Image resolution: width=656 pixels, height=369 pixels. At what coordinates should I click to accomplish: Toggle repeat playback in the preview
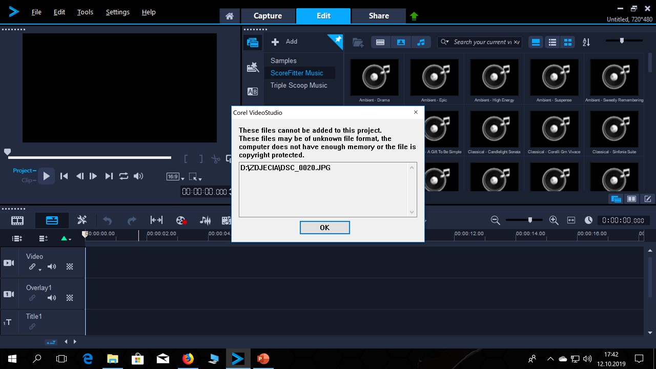[x=124, y=176]
